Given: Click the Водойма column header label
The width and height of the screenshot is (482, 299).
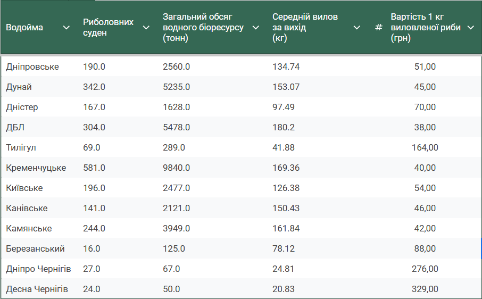Looking at the screenshot, I should [24, 28].
